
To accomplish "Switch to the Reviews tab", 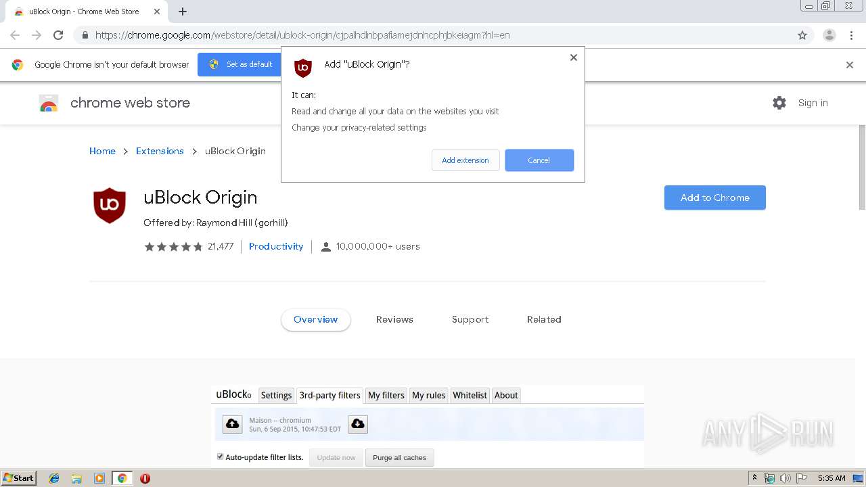I will pyautogui.click(x=394, y=319).
